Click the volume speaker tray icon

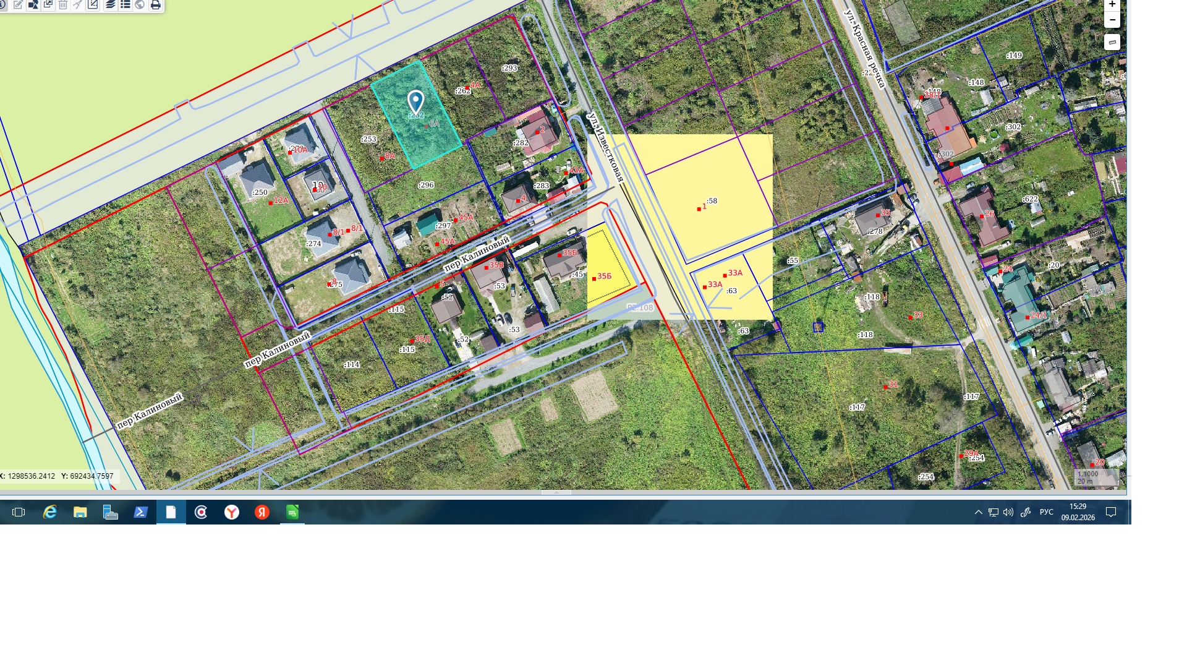pos(1008,512)
